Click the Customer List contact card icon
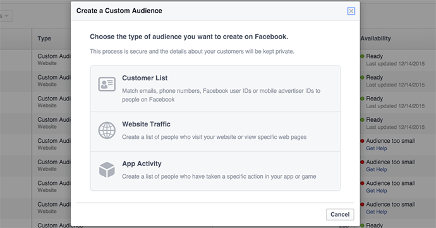This screenshot has width=436, height=228. [107, 84]
